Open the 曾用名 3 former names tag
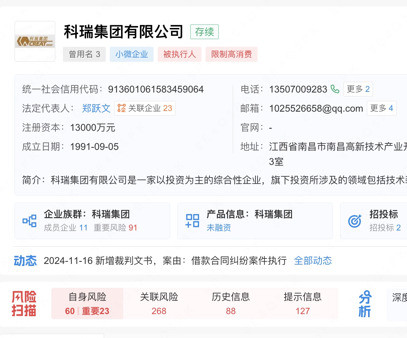Screen dimensions: 407x338 84,54
